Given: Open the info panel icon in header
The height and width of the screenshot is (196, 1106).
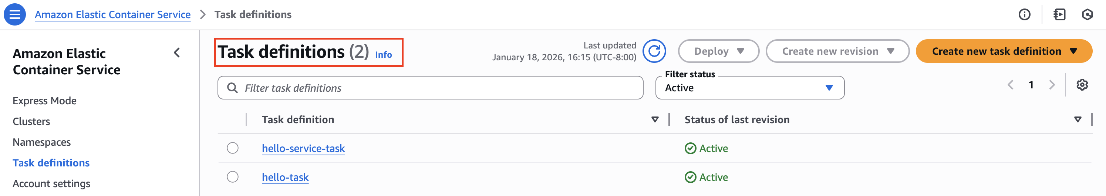Looking at the screenshot, I should (x=1024, y=14).
